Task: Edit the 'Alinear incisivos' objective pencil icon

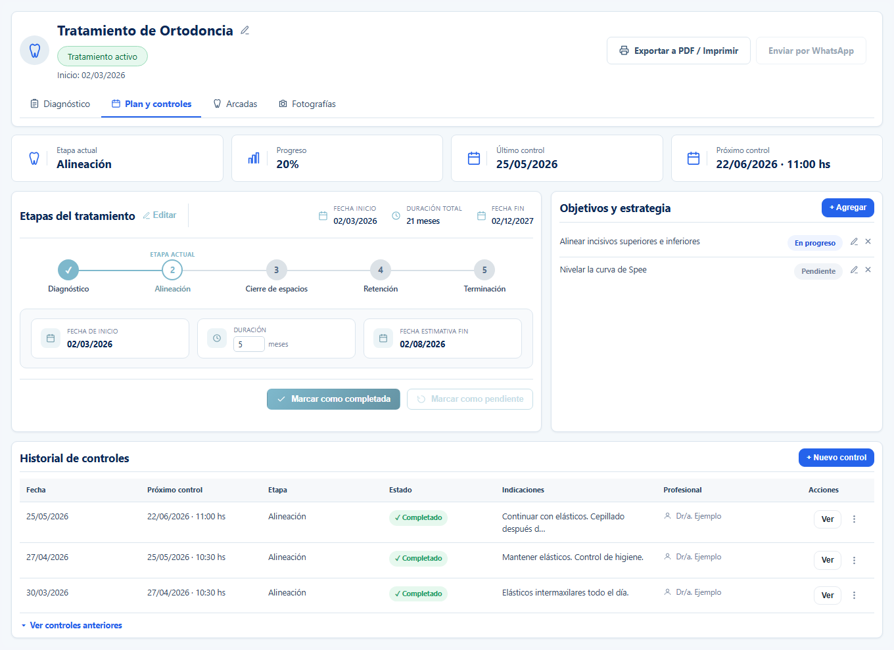Action: click(854, 242)
